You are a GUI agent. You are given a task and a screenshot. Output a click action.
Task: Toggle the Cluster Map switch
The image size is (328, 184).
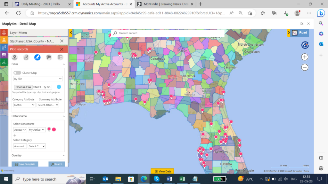click(17, 73)
